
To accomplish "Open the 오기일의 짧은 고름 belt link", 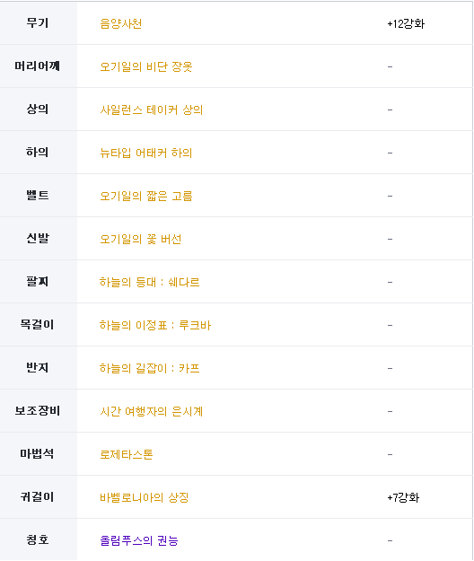I will [146, 196].
